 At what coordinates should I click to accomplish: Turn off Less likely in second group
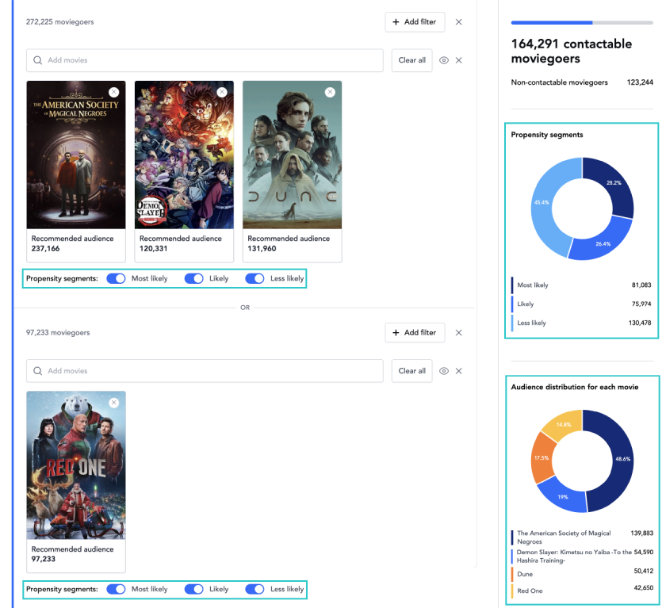click(255, 589)
